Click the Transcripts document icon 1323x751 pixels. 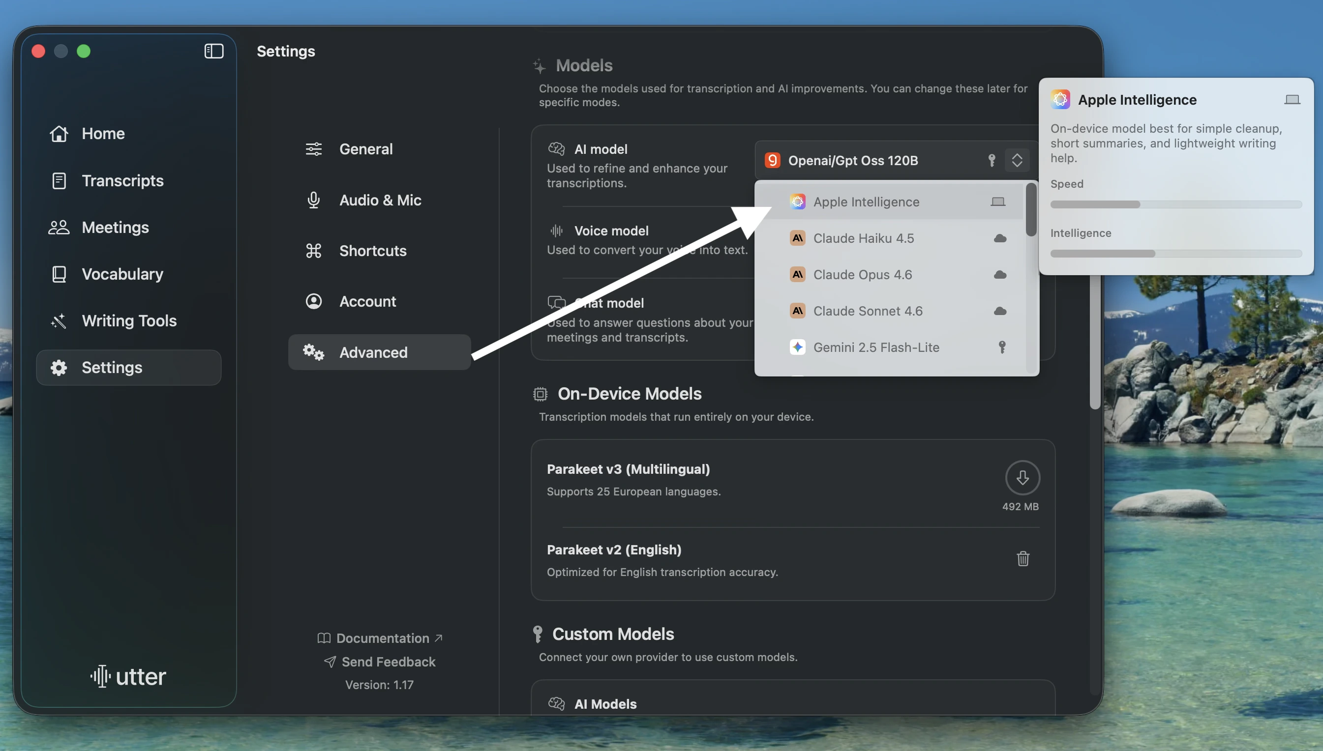pyautogui.click(x=59, y=180)
